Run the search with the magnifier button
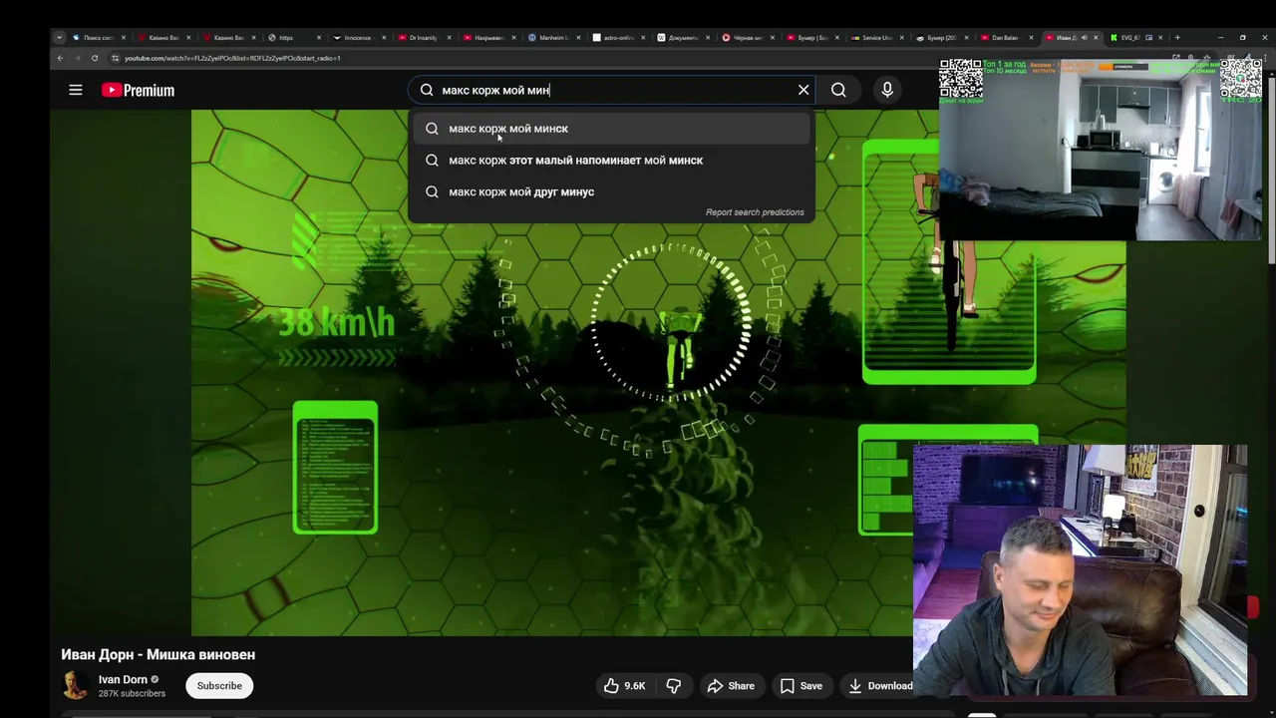Image resolution: width=1276 pixels, height=718 pixels. 838,90
